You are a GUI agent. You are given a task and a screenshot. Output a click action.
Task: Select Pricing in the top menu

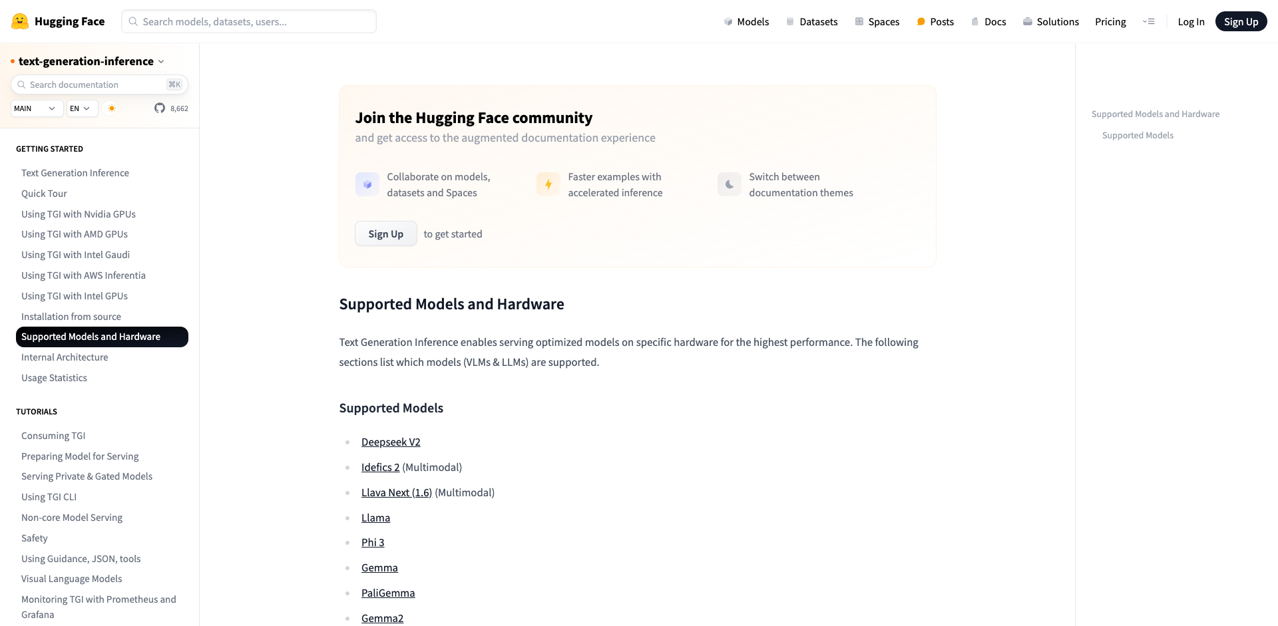point(1110,21)
